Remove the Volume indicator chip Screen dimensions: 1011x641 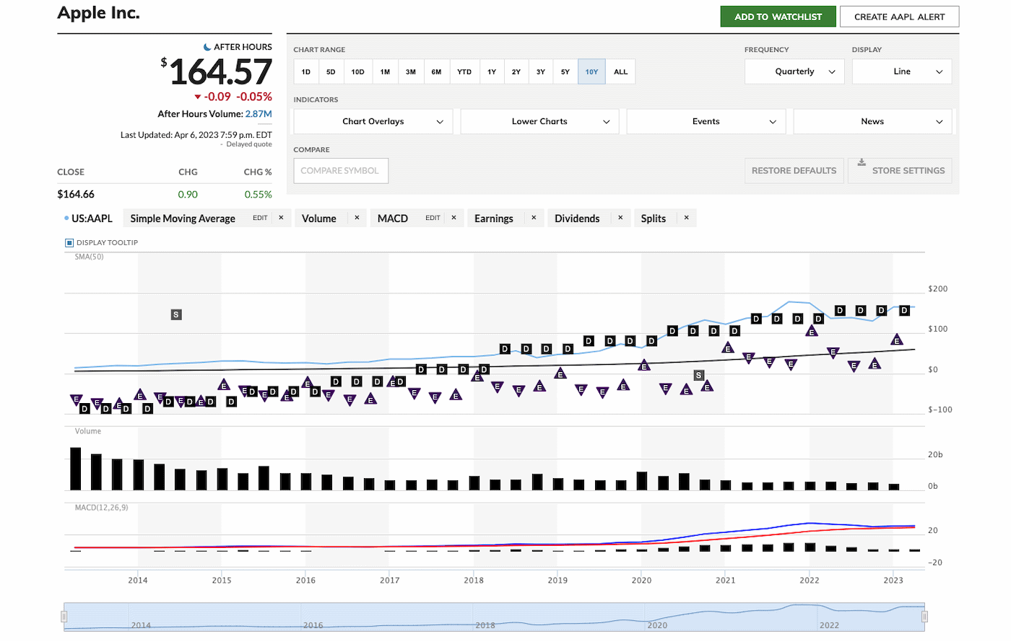tap(357, 218)
